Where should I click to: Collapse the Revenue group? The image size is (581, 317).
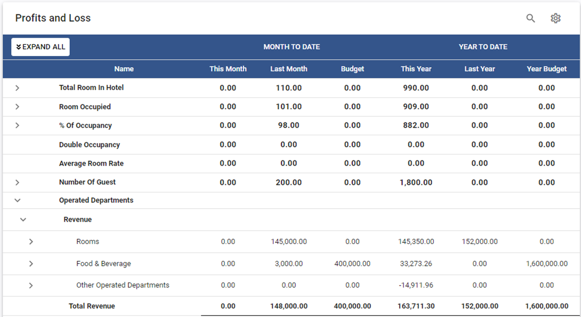(x=23, y=220)
